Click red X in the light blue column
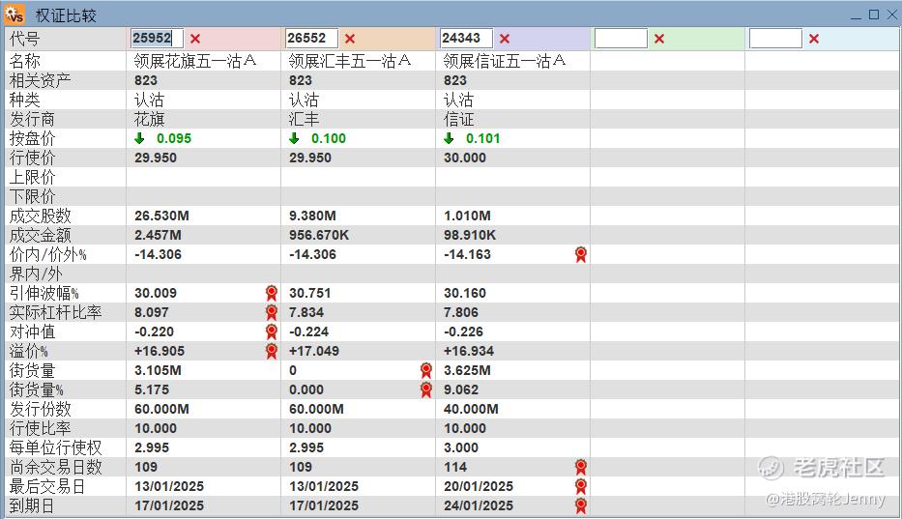This screenshot has width=902, height=519. pyautogui.click(x=814, y=39)
